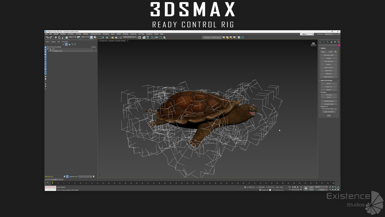
Task: Click the ViewCube in the viewport
Action: coord(313,44)
